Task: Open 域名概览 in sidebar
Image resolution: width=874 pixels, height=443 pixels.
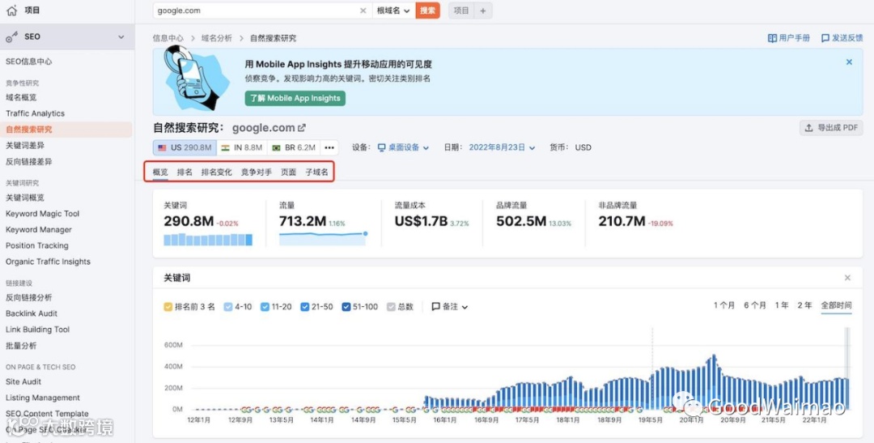Action: pyautogui.click(x=21, y=98)
